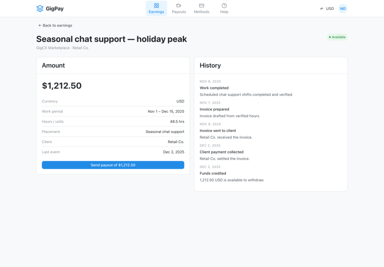The image size is (384, 267).
Task: Click the back arrow icon before Back to earnings
Action: pos(40,25)
